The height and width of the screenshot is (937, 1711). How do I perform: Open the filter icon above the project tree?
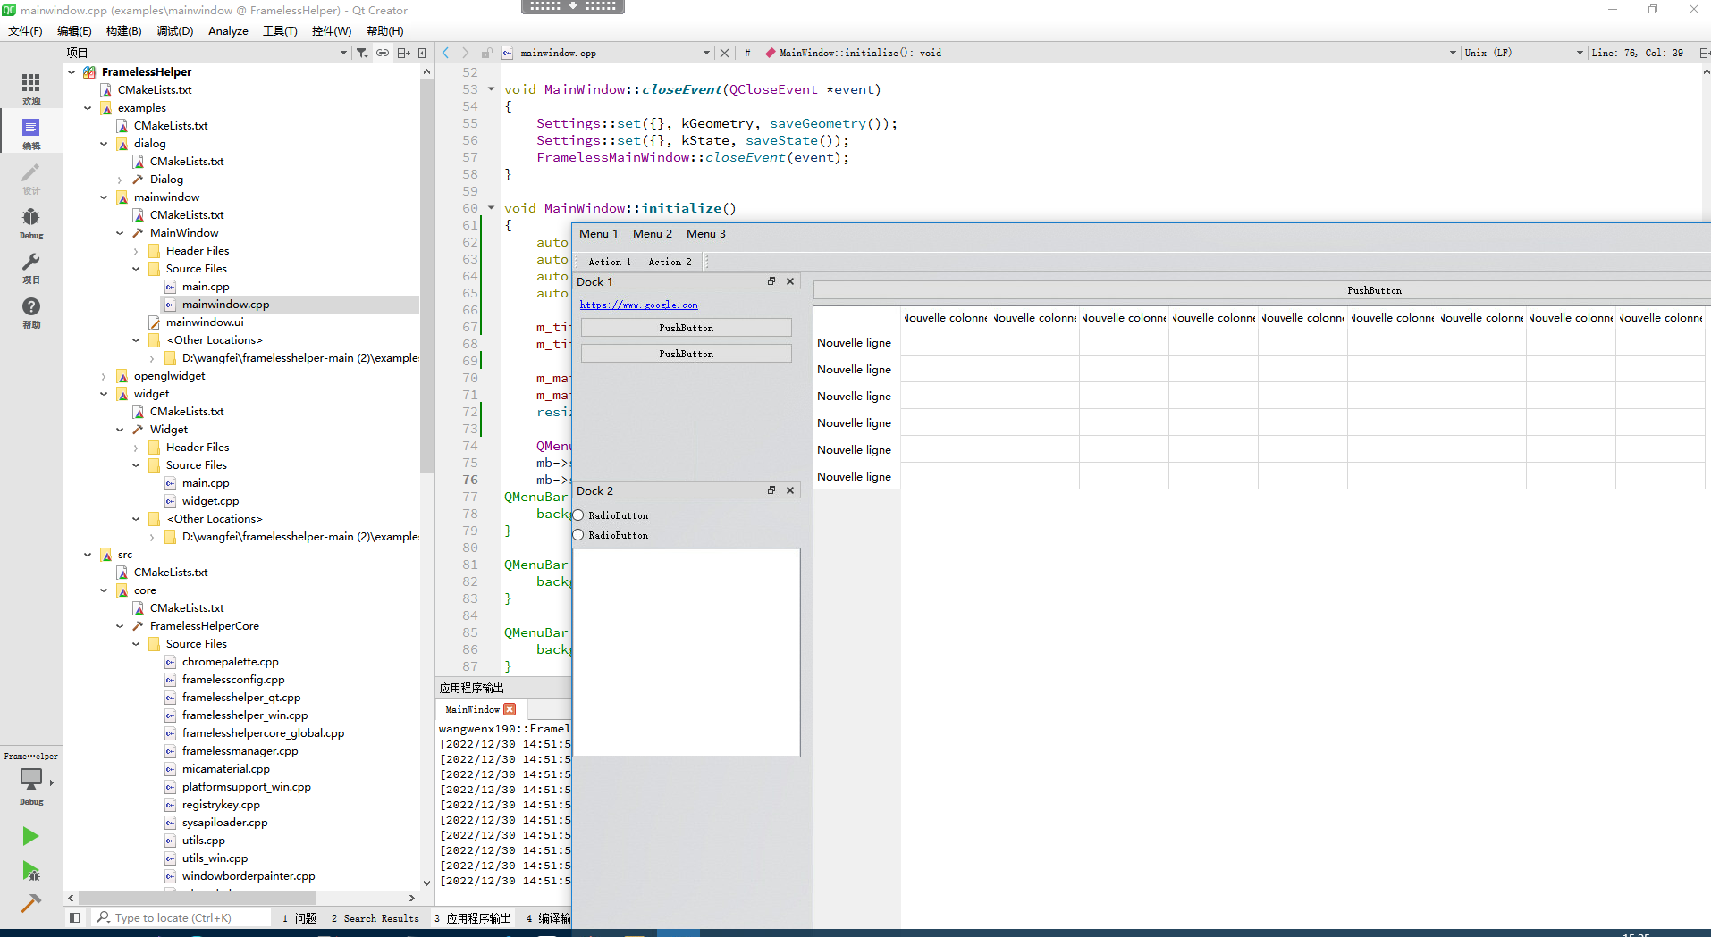[x=362, y=52]
